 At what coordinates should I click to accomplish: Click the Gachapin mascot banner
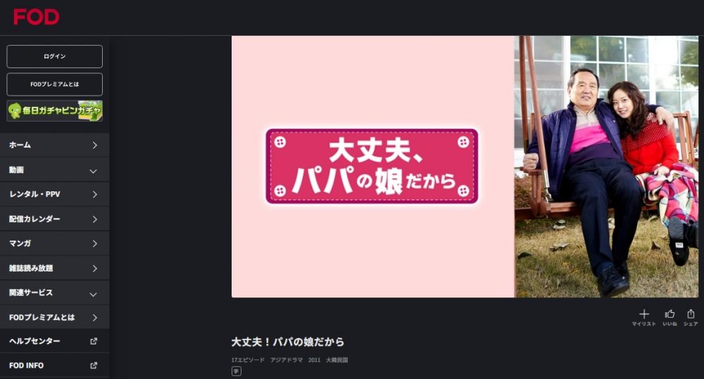tap(55, 111)
